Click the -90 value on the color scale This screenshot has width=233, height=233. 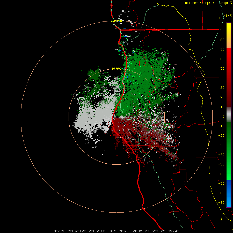tap(221, 203)
